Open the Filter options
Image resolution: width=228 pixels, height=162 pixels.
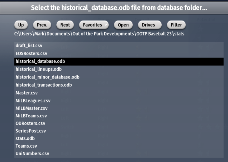(x=176, y=25)
